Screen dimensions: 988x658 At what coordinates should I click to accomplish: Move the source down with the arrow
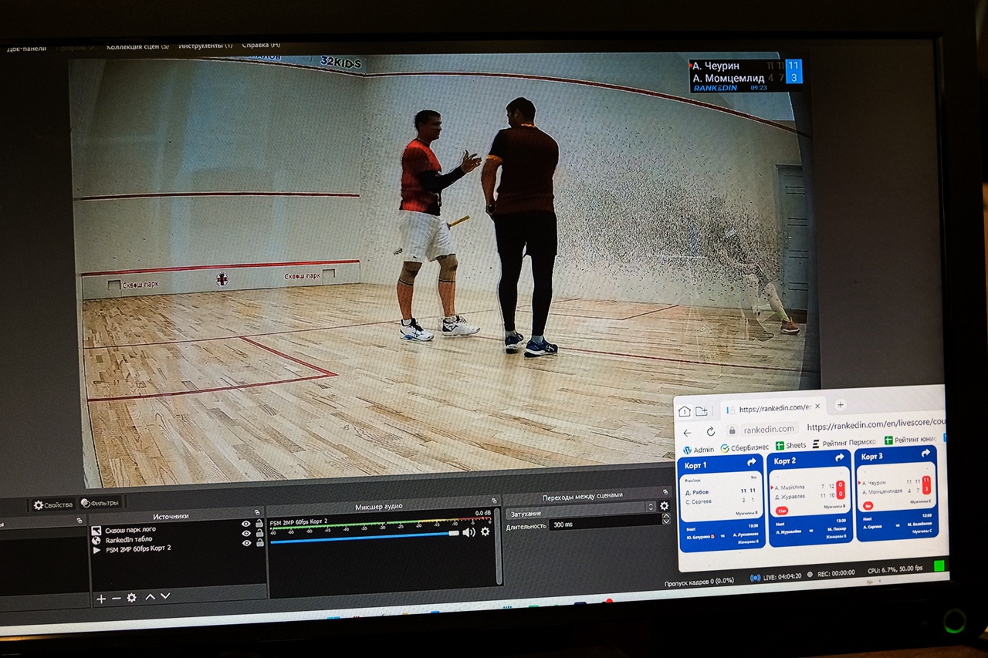click(165, 596)
